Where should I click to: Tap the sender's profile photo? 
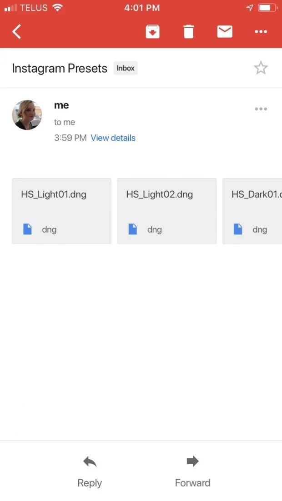click(x=27, y=115)
